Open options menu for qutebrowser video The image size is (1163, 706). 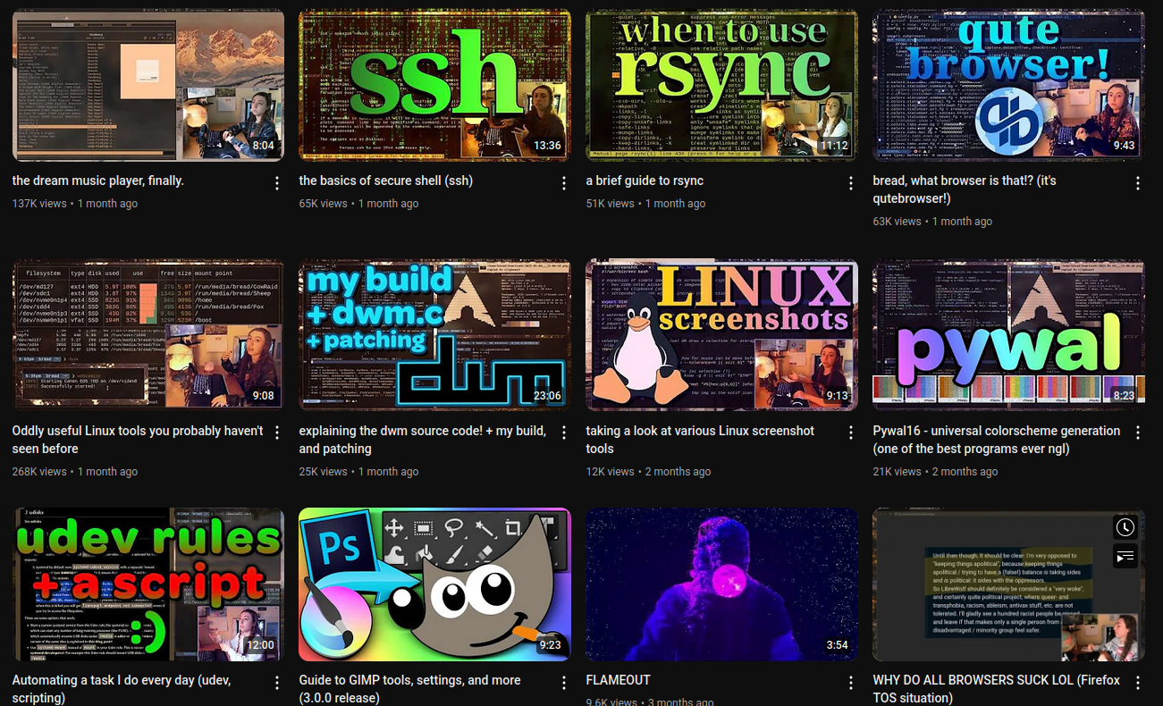coord(1138,183)
